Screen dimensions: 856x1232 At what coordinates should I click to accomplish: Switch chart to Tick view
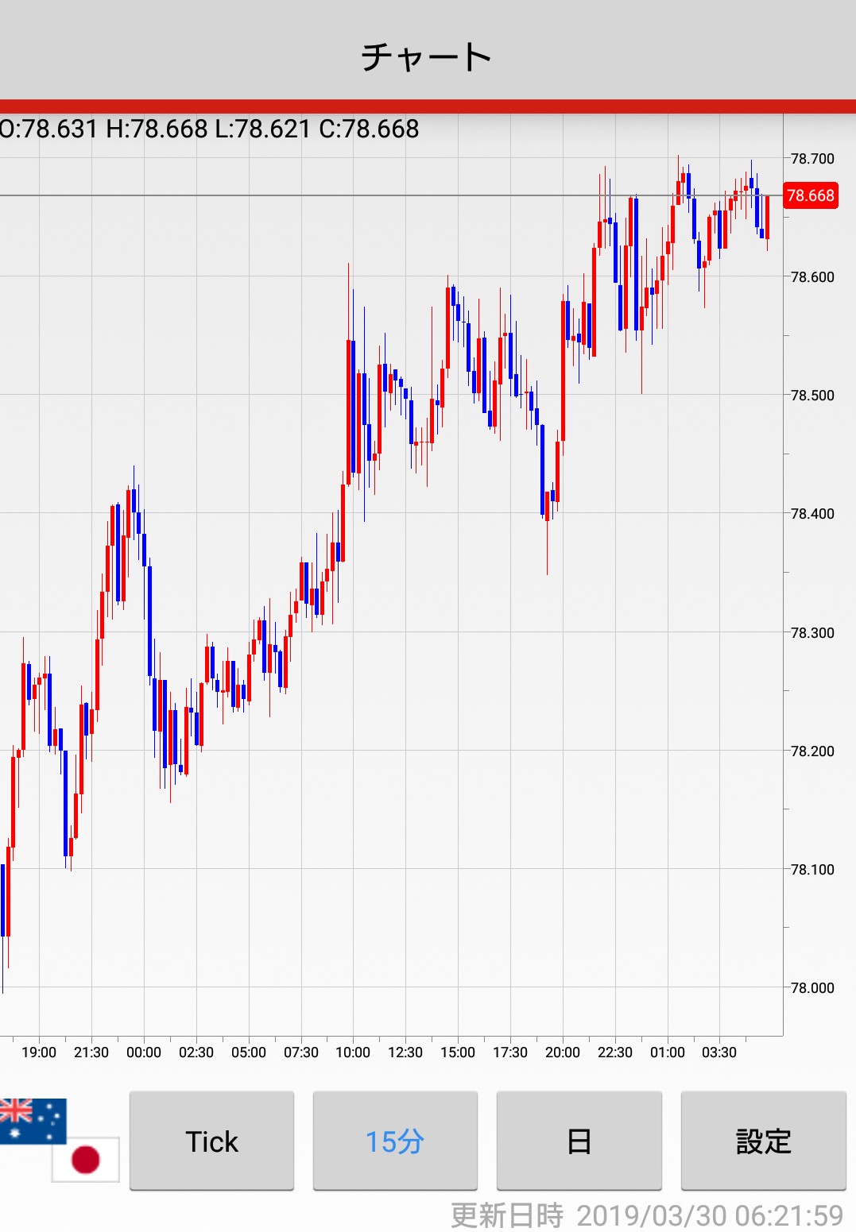pos(211,1141)
